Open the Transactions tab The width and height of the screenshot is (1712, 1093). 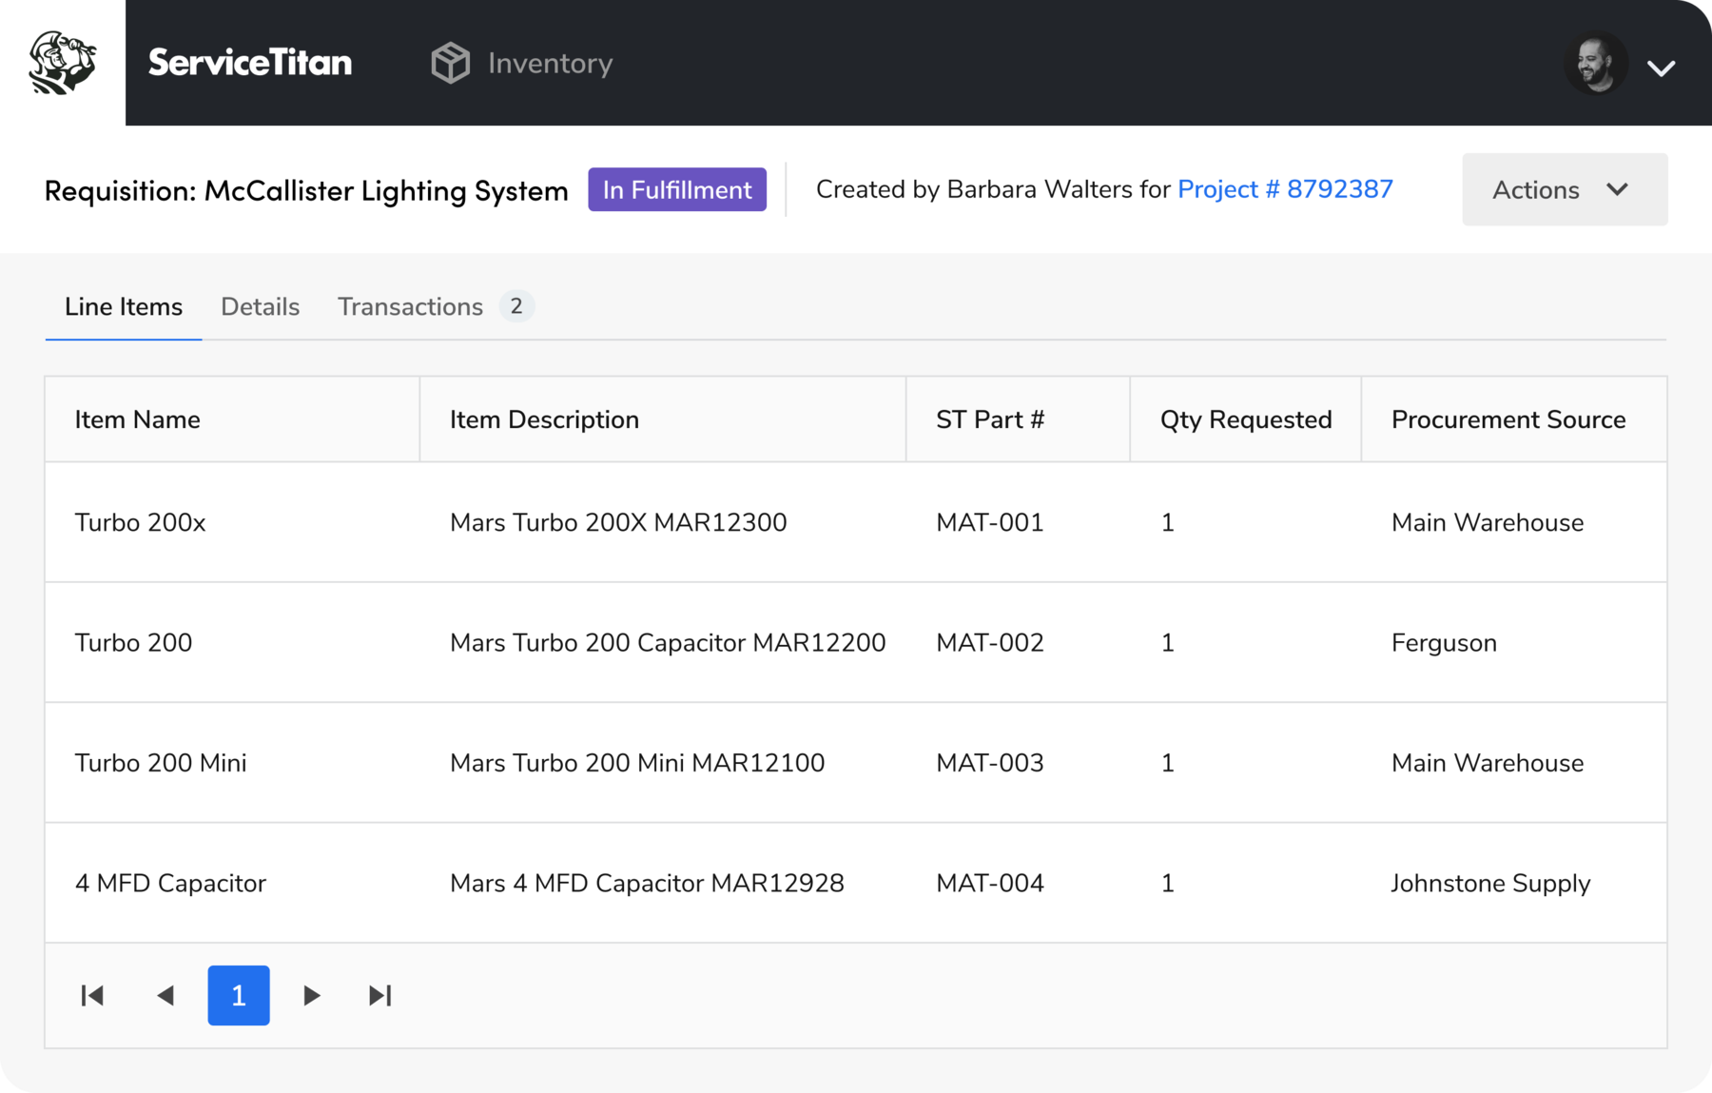pyautogui.click(x=410, y=306)
